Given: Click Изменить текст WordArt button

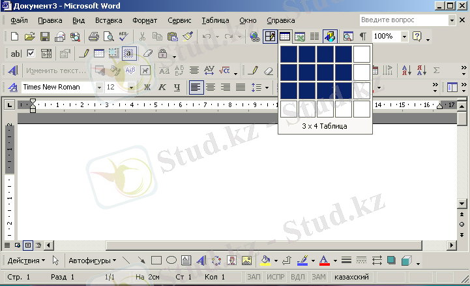Looking at the screenshot, I should [x=56, y=71].
